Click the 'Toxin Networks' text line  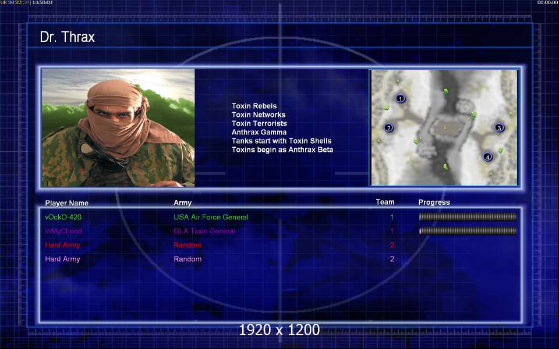[259, 115]
